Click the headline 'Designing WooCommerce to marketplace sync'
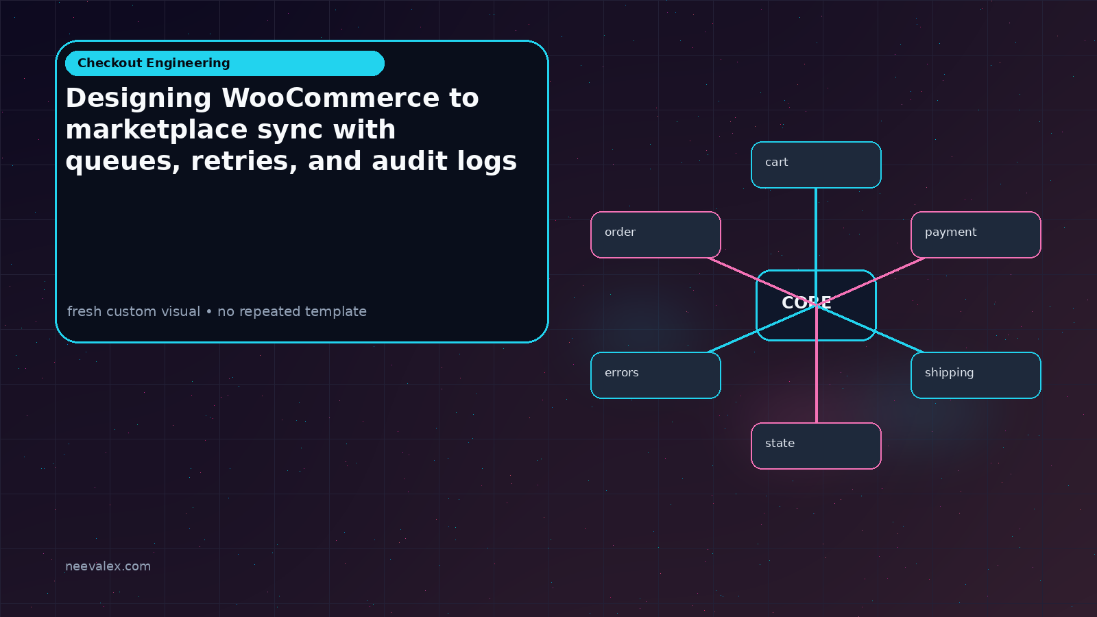 [x=291, y=130]
